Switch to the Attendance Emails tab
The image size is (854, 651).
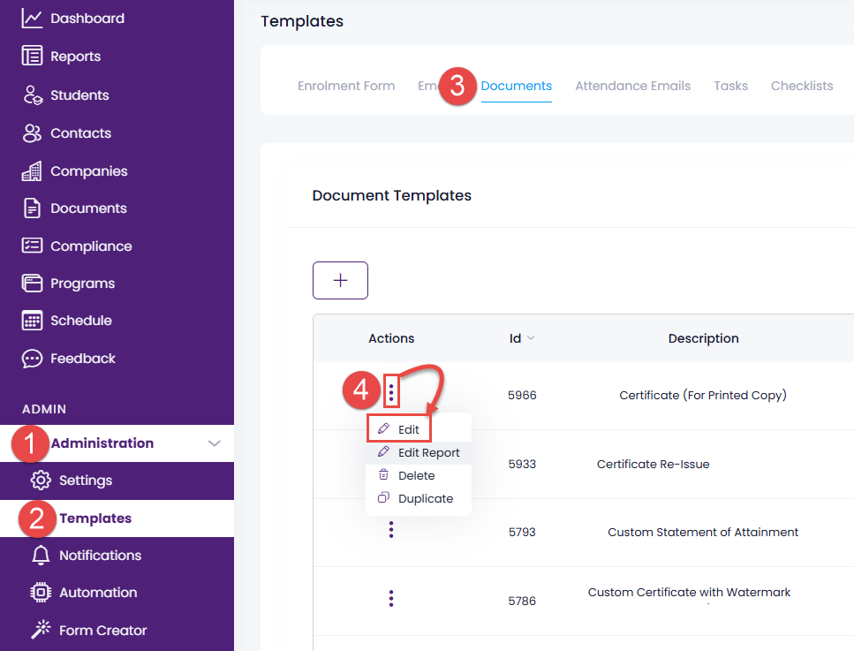[x=632, y=86]
